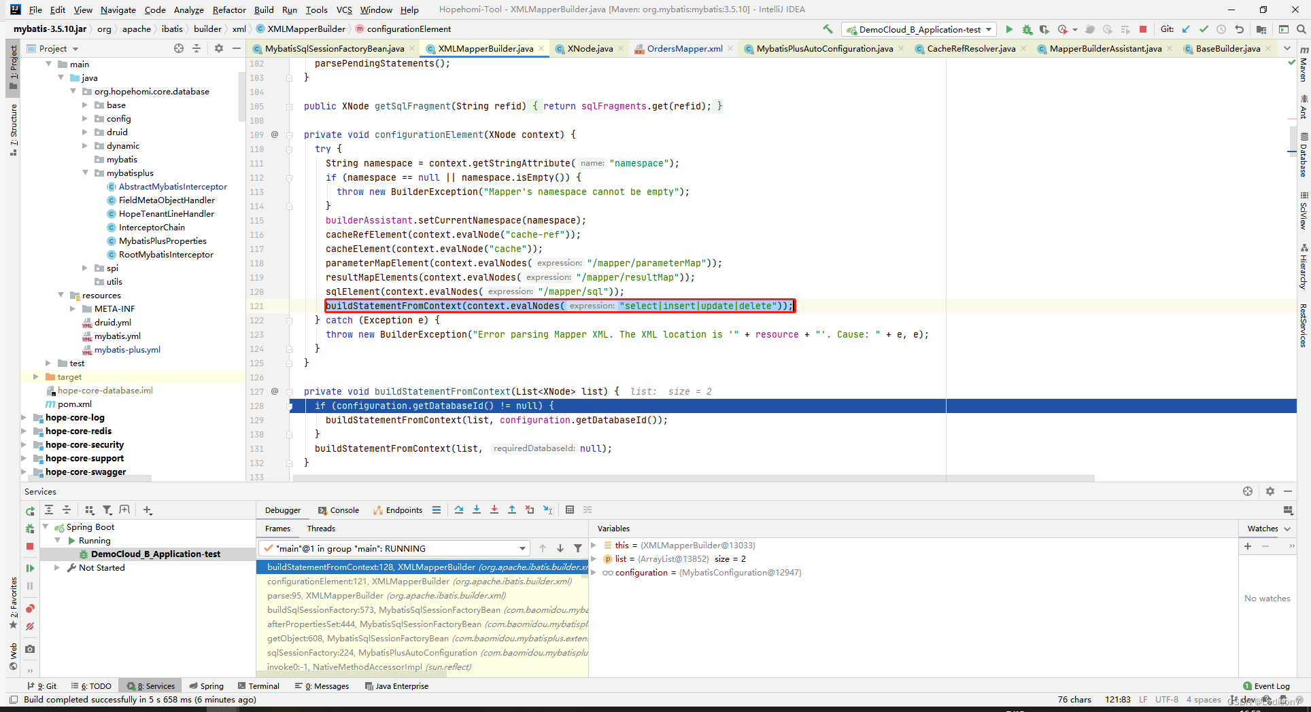Image resolution: width=1311 pixels, height=712 pixels.
Task: Close the MybatisSqlSessionFactoryBean.java tab
Action: [412, 48]
